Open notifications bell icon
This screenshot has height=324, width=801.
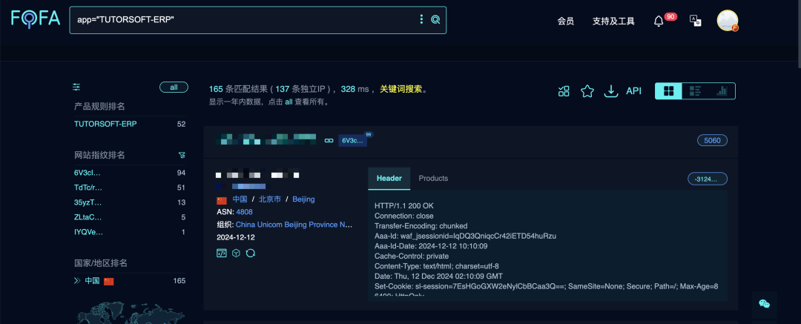(x=659, y=21)
